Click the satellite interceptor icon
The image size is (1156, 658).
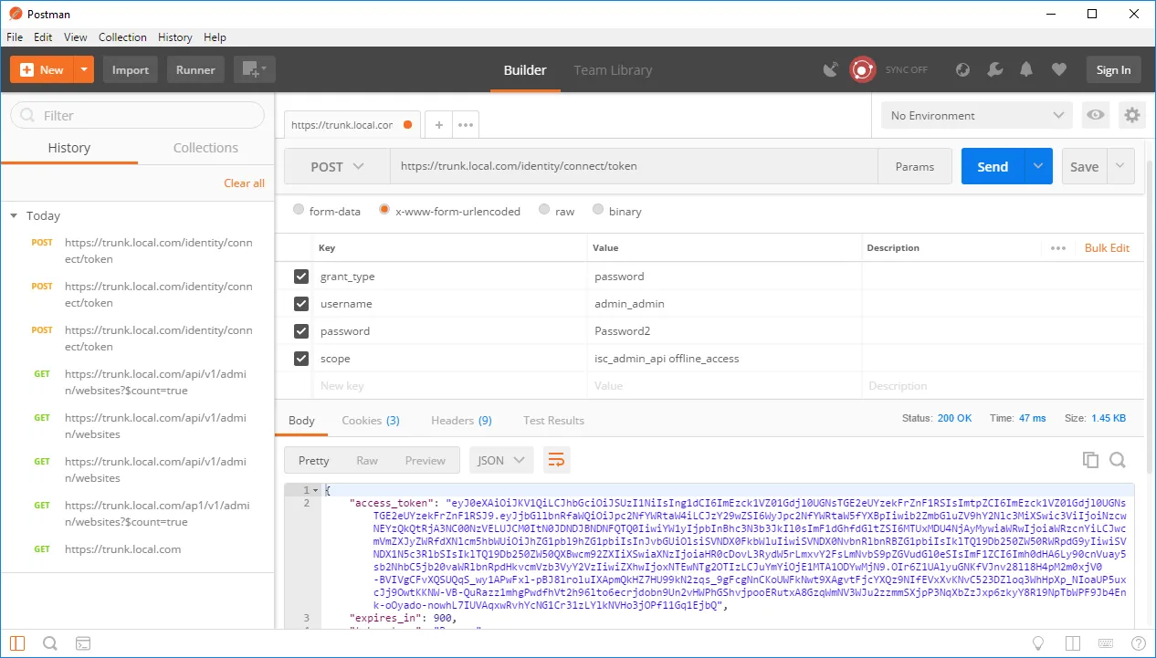(830, 69)
